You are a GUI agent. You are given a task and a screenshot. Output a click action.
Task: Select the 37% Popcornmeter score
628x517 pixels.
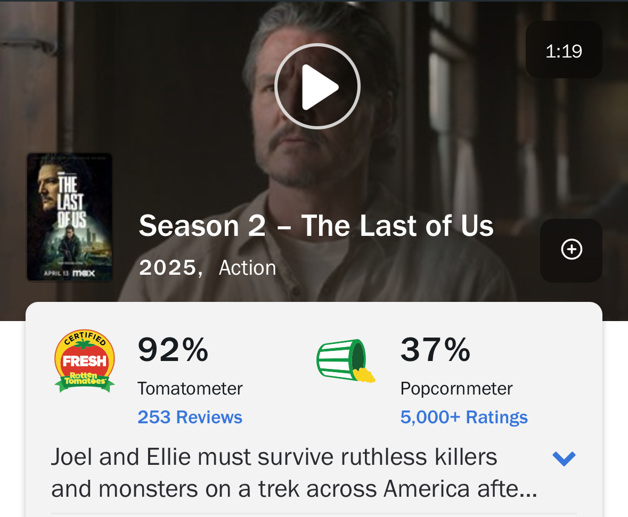click(435, 350)
